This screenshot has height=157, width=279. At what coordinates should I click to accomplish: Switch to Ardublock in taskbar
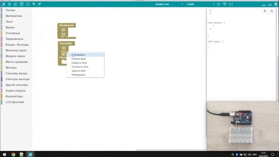tap(30, 154)
